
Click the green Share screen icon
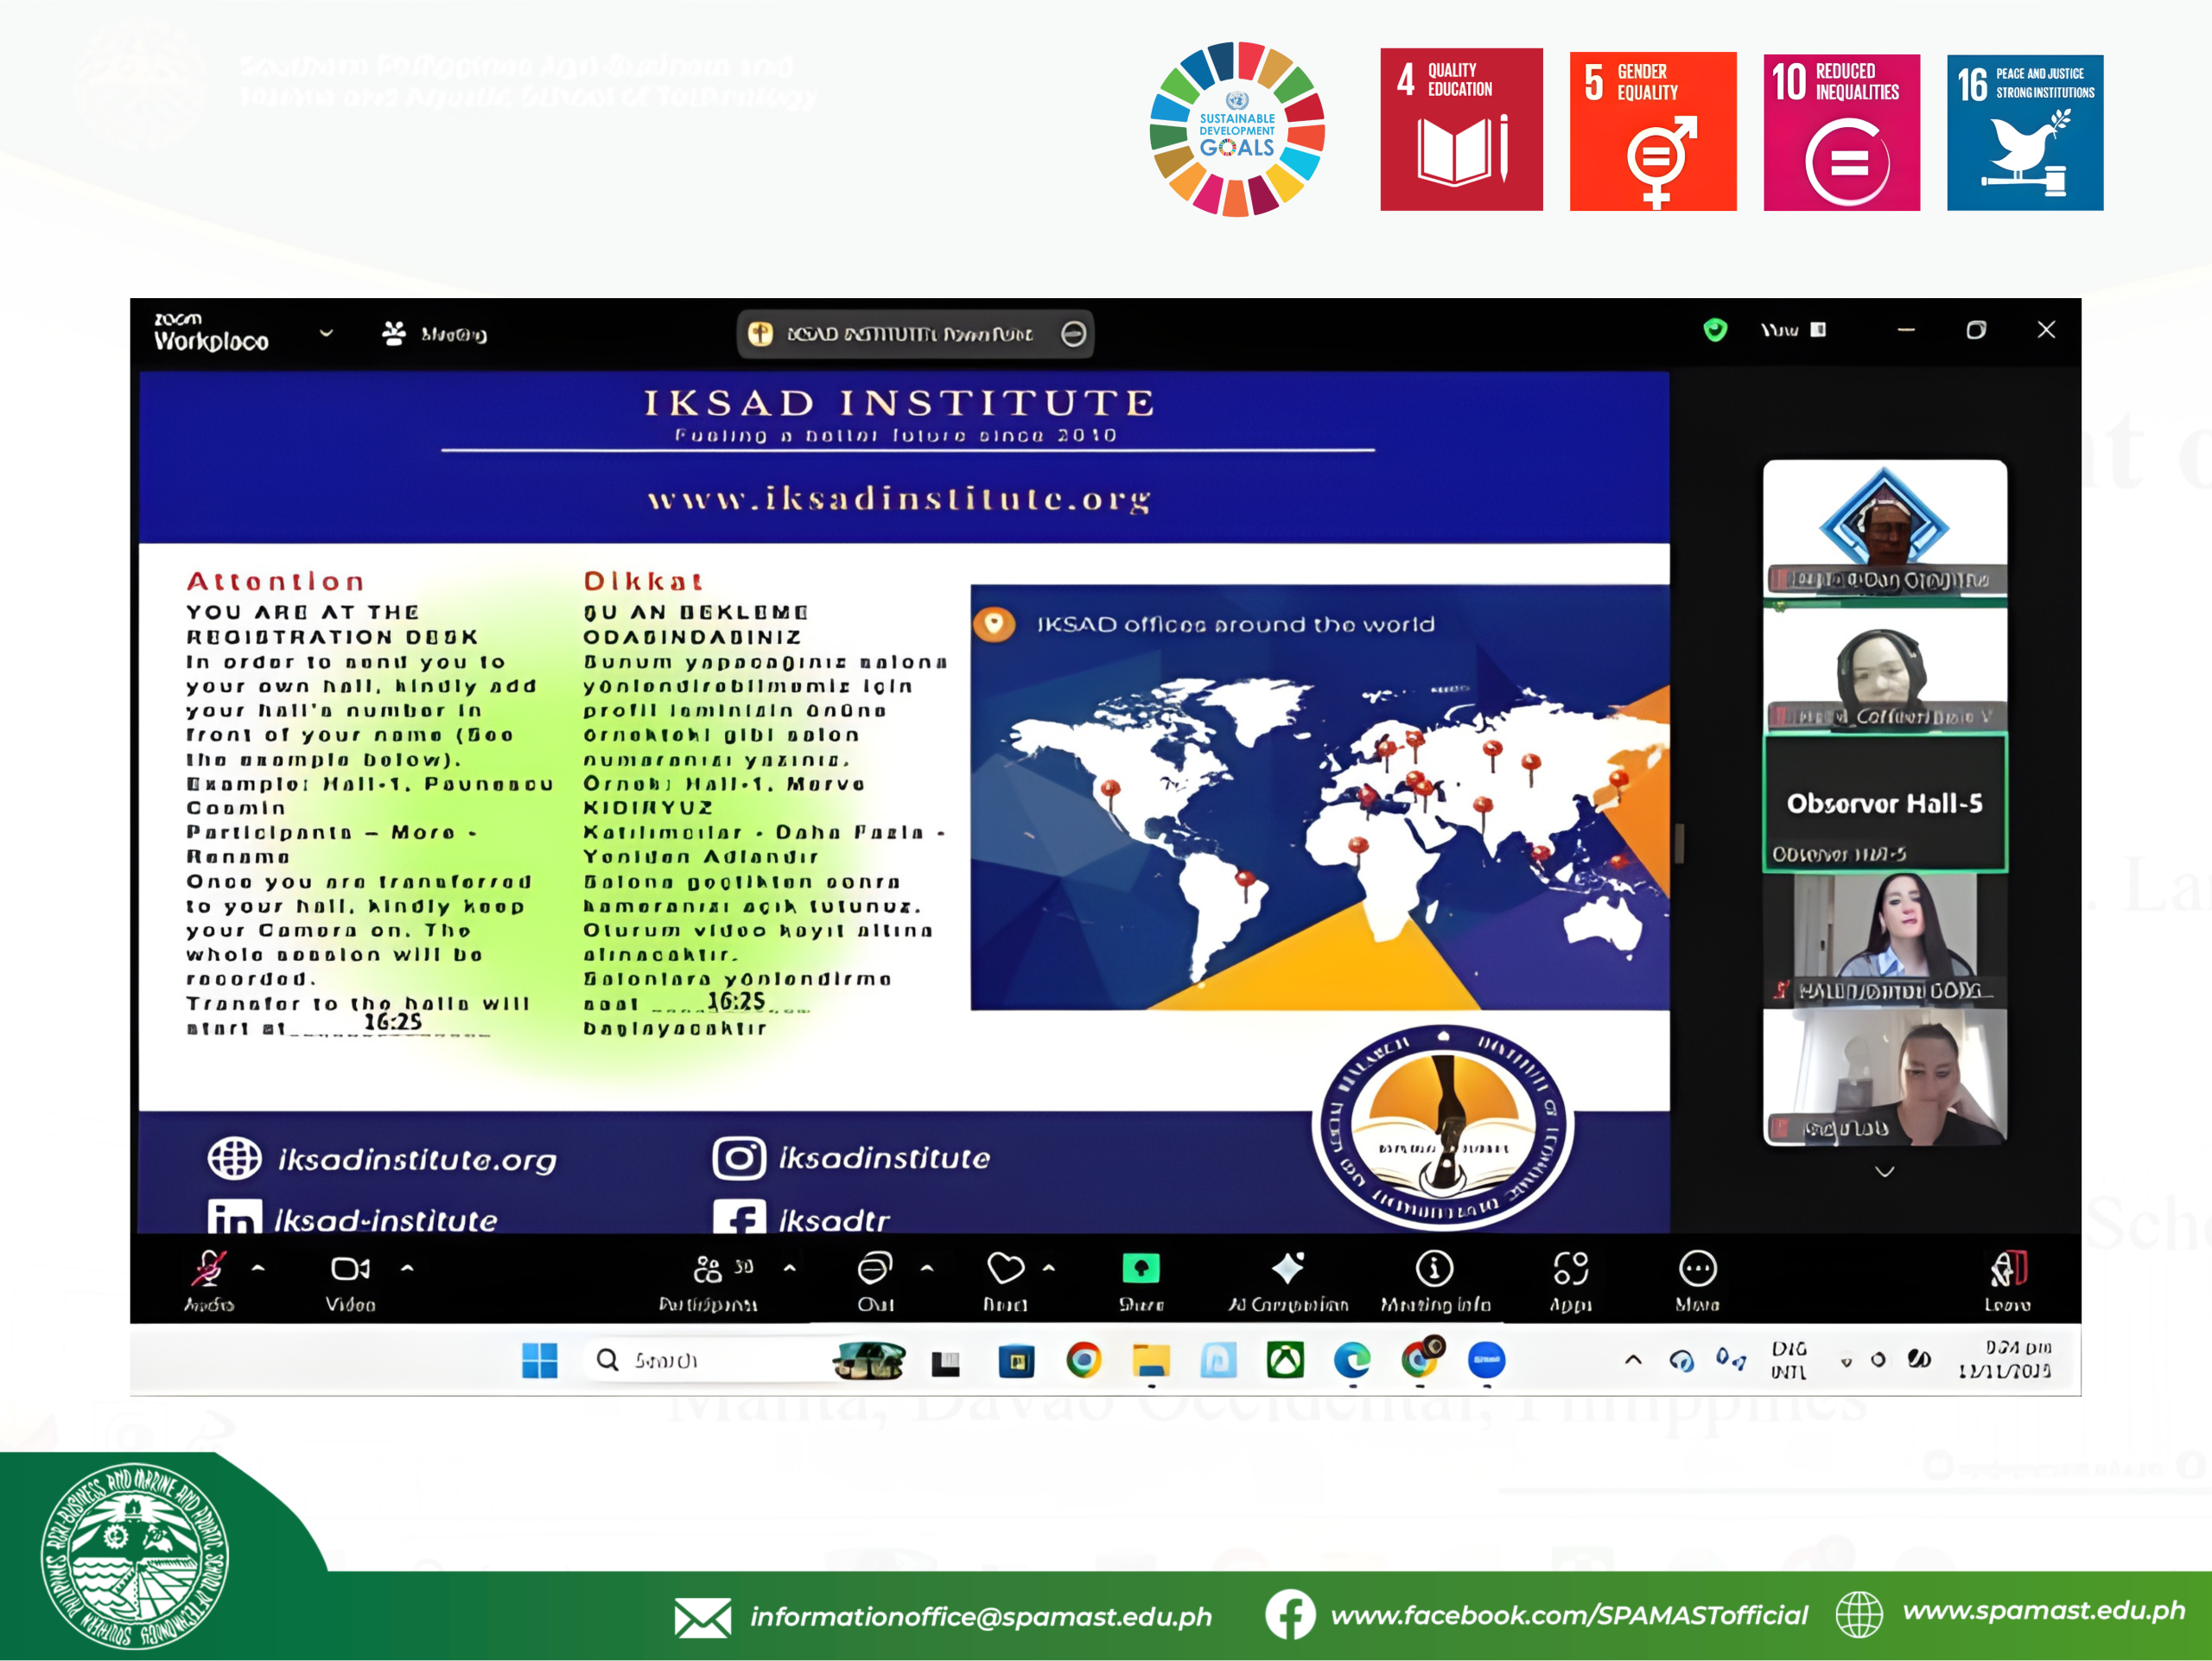[1141, 1269]
